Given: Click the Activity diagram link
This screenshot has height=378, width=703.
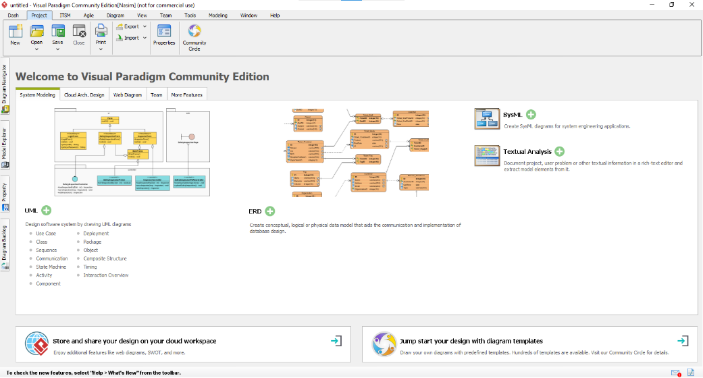Looking at the screenshot, I should click(45, 275).
